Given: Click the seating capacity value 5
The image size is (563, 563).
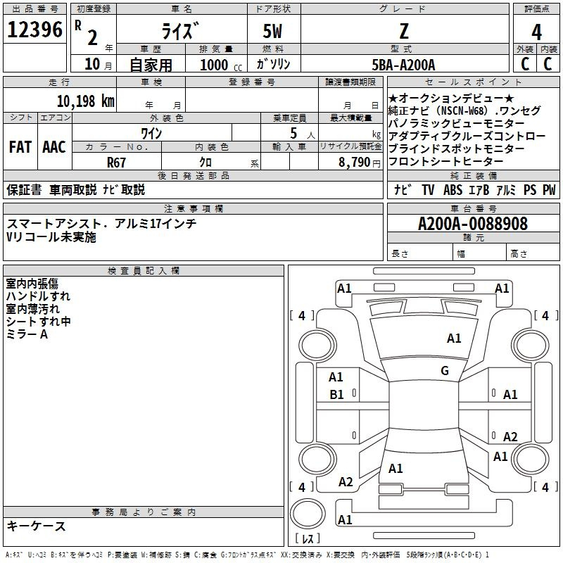Looking at the screenshot, I should [293, 133].
